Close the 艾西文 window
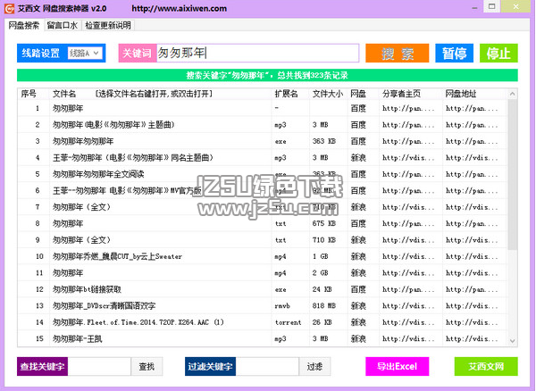The height and width of the screenshot is (391, 536). pos(516,6)
